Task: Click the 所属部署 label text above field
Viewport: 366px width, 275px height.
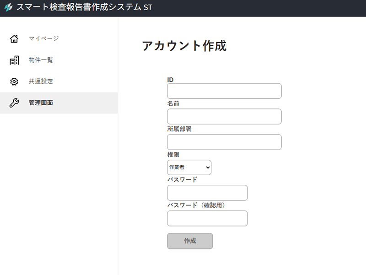Action: coord(179,129)
